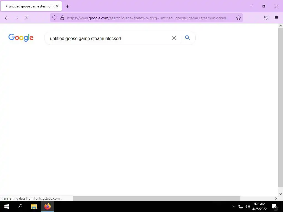This screenshot has width=283, height=212.
Task: Open the notification center
Action: [x=274, y=206]
